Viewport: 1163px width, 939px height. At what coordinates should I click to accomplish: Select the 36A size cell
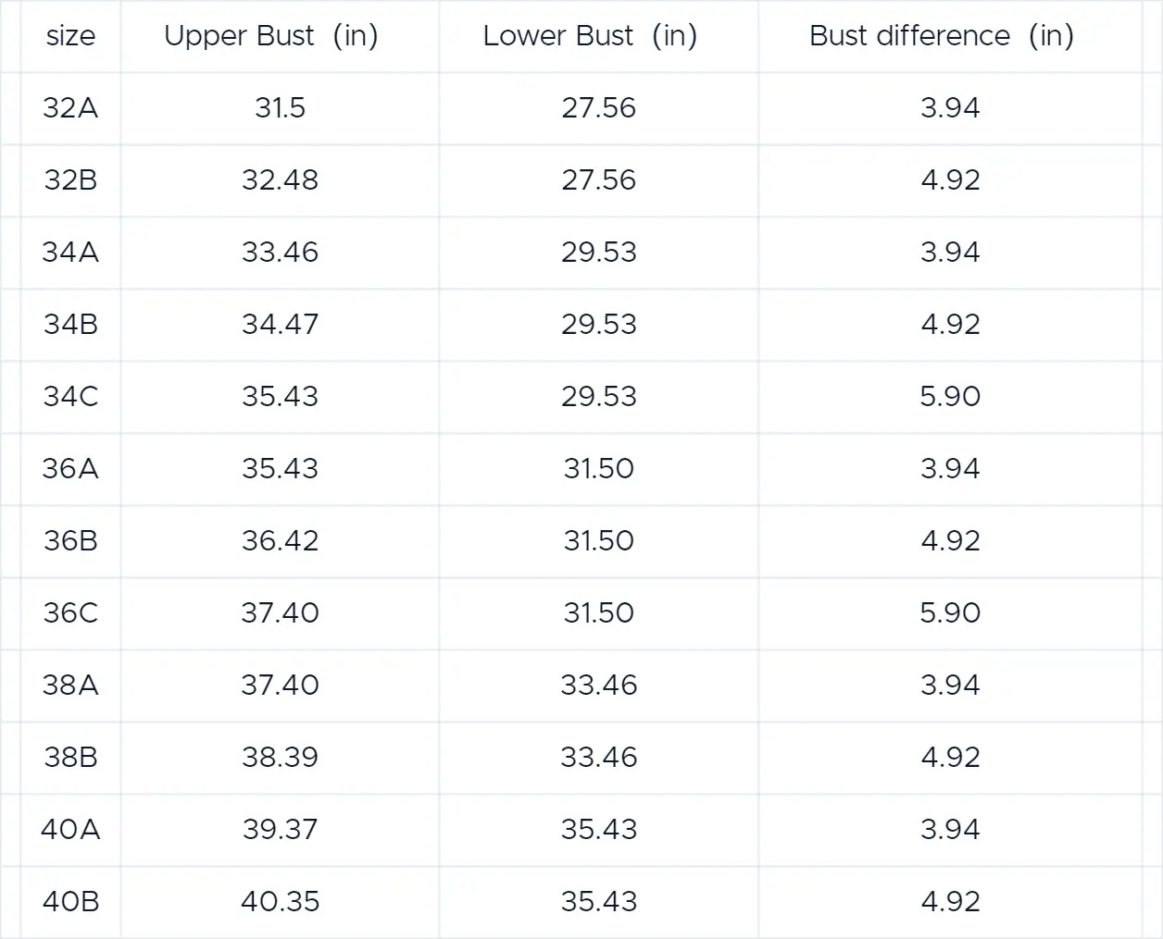pos(70,469)
